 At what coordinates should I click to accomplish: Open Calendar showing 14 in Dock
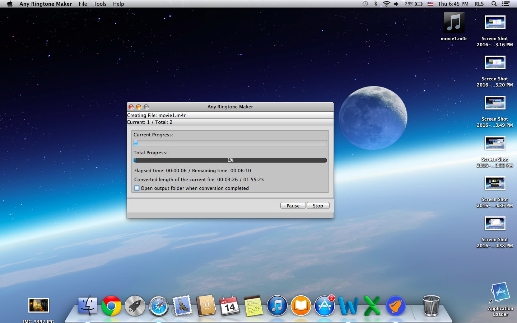click(230, 306)
